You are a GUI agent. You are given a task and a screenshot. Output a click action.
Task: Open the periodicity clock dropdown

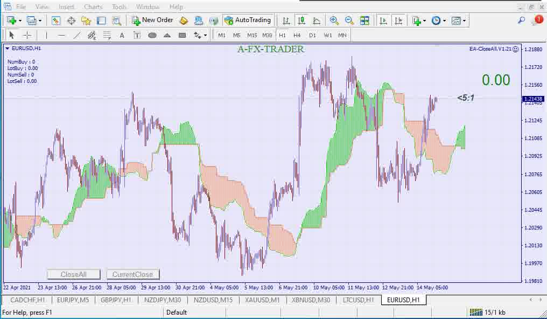coord(444,20)
